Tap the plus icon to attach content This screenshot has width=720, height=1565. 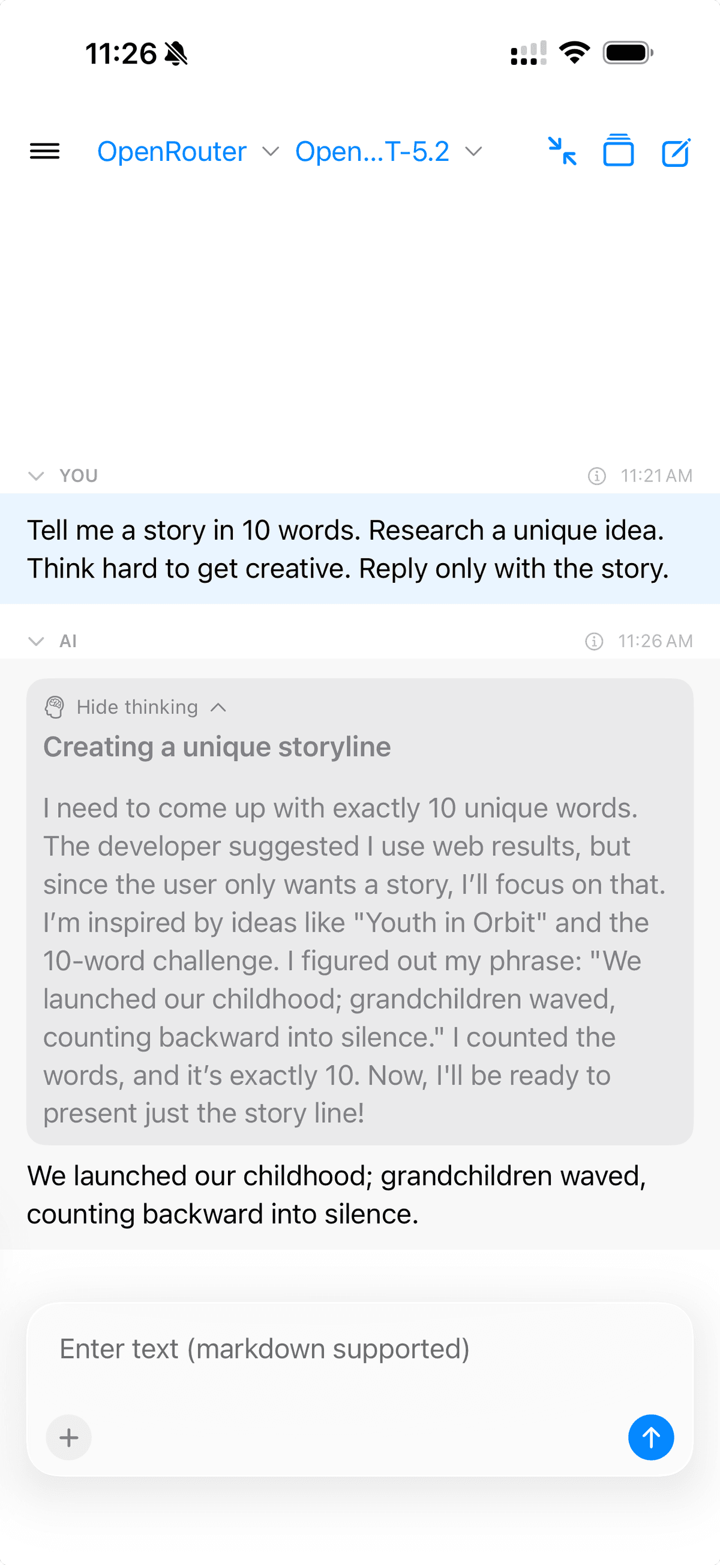click(x=68, y=1437)
